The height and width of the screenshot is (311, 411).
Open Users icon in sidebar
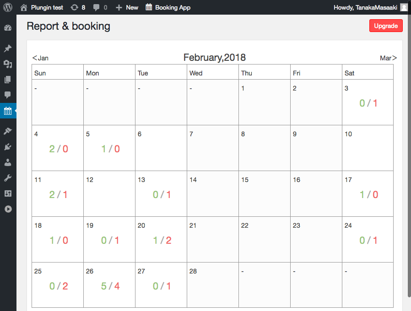click(8, 162)
